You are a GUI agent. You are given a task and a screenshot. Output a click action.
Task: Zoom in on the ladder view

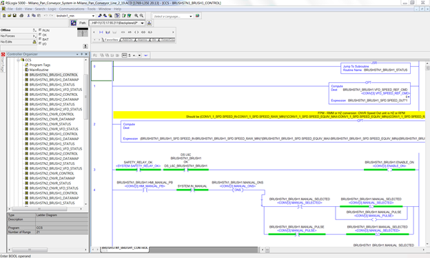point(136,16)
